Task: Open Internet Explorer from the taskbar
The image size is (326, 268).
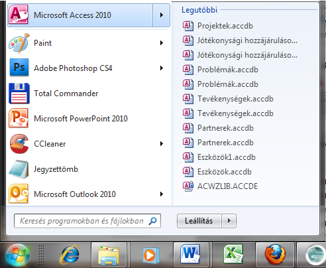Action: click(x=70, y=255)
